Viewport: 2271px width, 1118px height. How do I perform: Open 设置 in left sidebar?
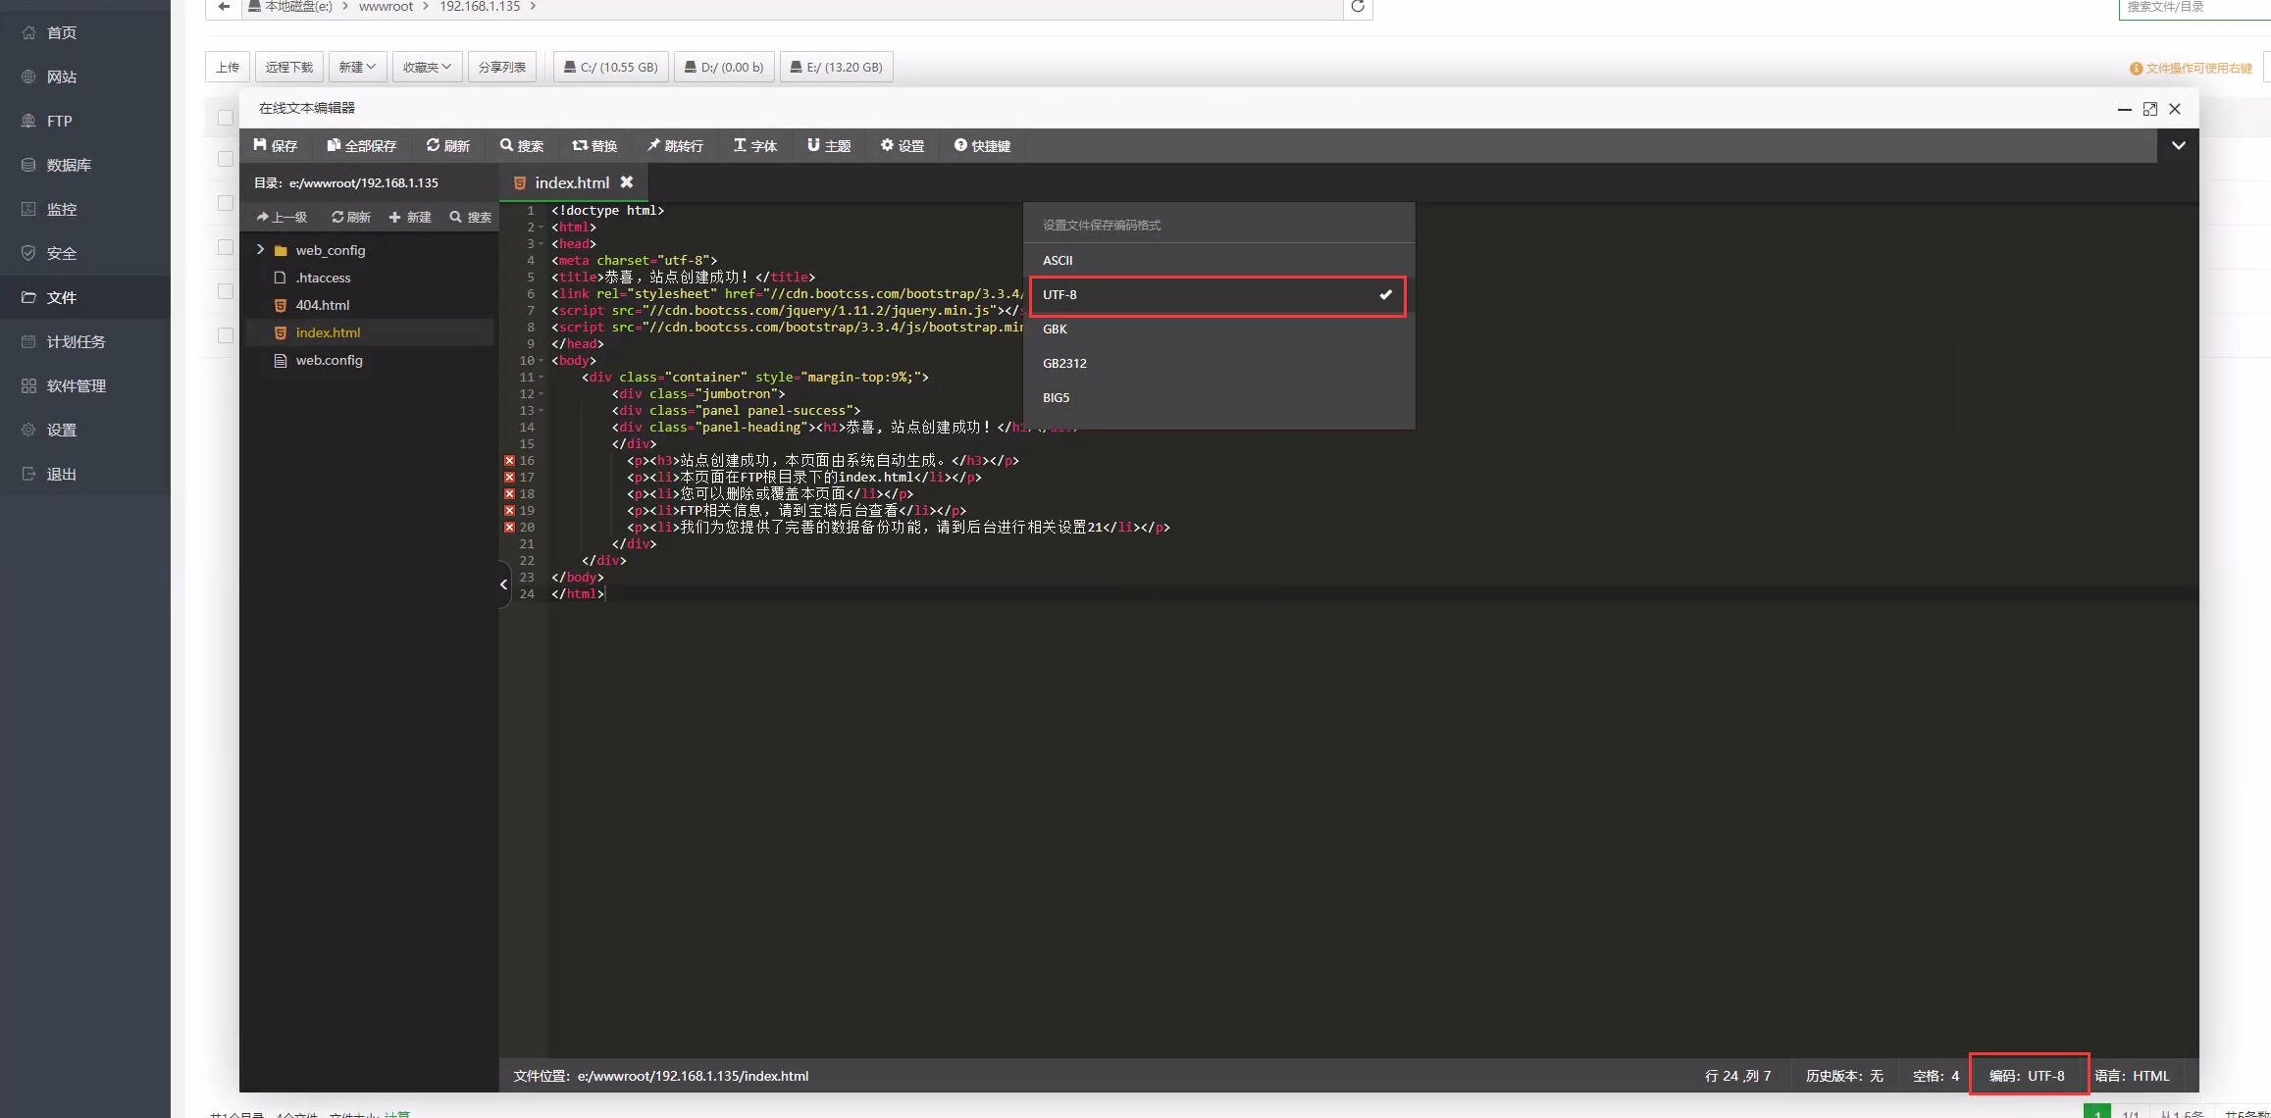[61, 430]
